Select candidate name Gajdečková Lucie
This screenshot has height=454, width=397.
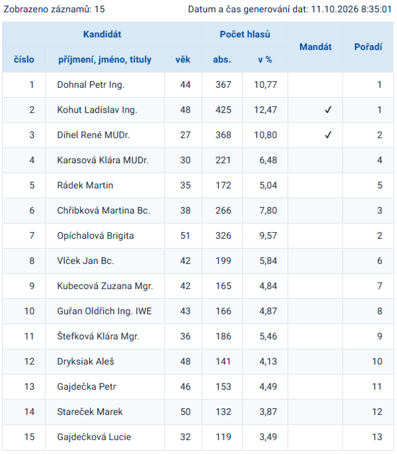[94, 437]
